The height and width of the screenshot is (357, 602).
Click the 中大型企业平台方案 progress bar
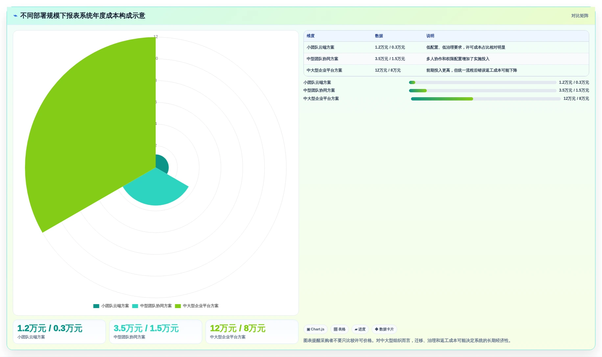486,99
